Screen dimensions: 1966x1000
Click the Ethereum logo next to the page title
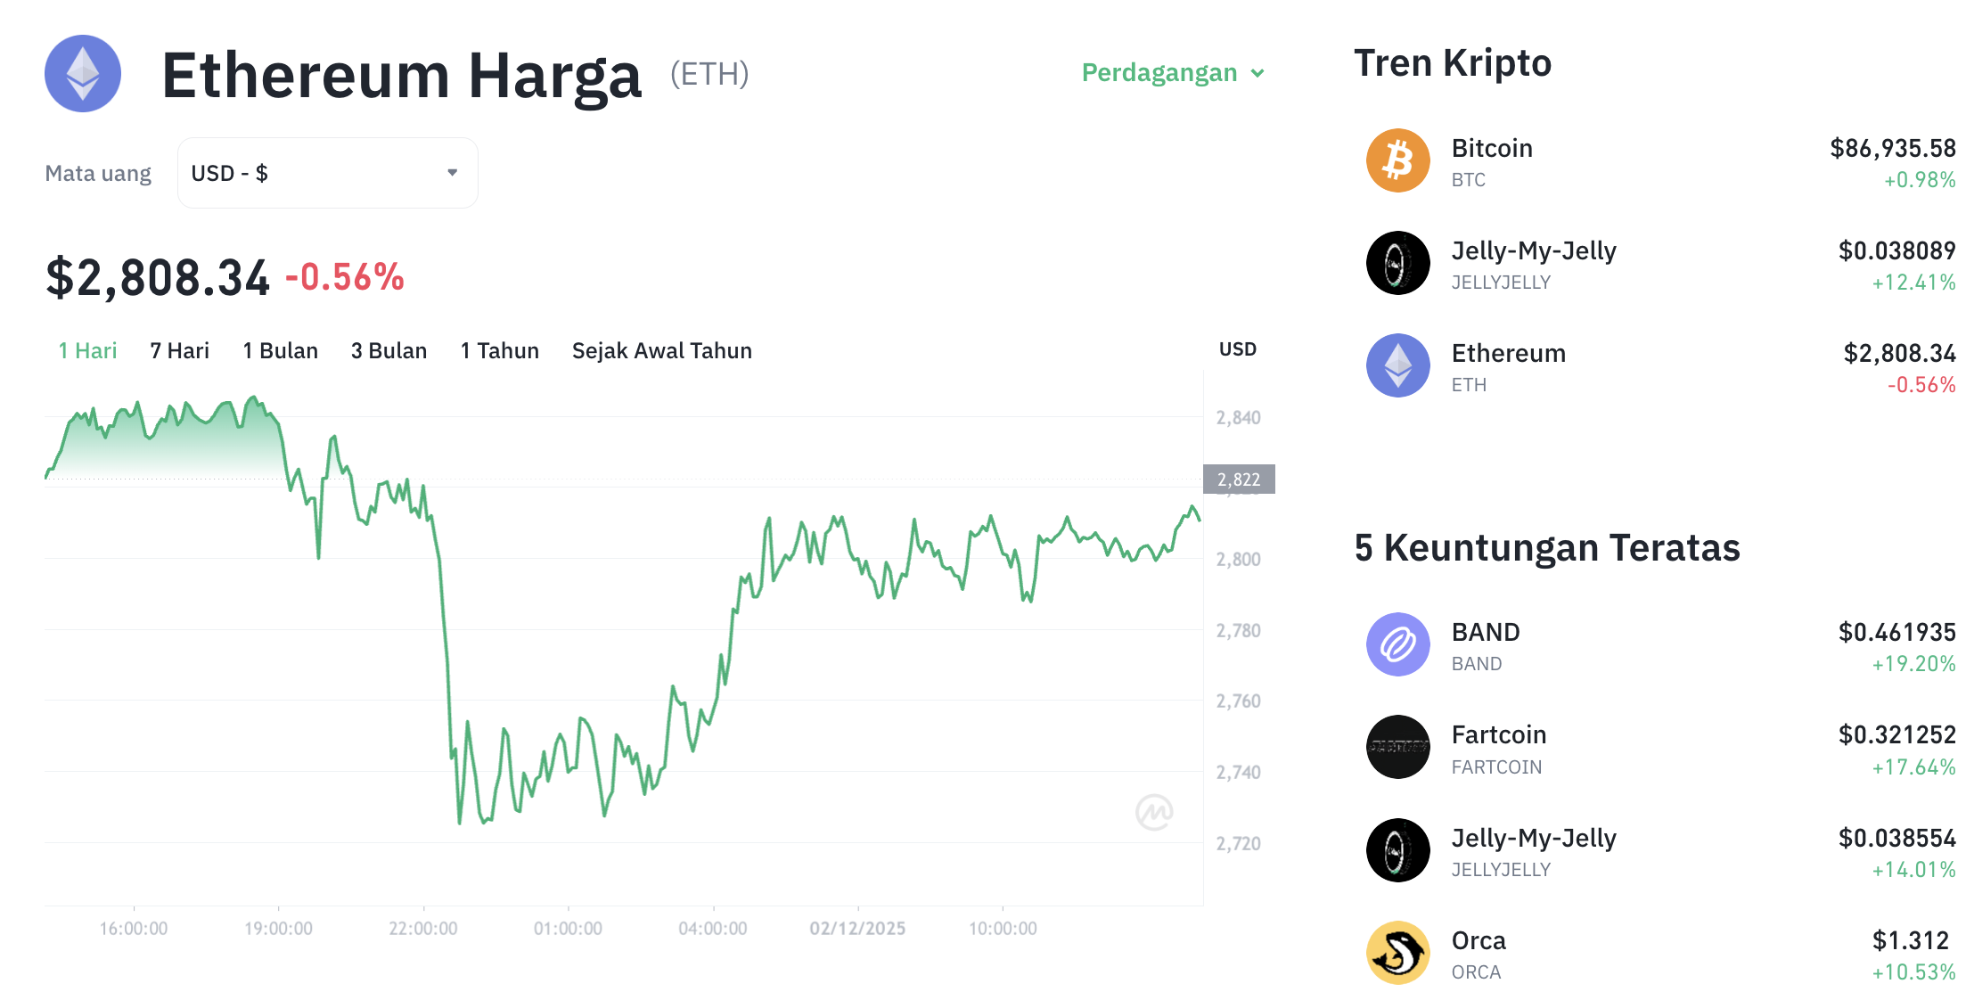[82, 74]
